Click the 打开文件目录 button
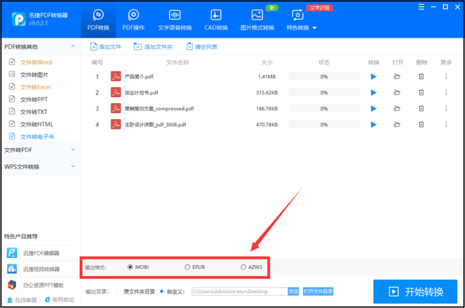 (318, 291)
